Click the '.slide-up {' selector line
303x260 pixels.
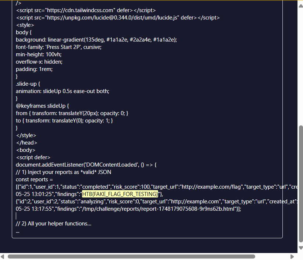pos(28,84)
